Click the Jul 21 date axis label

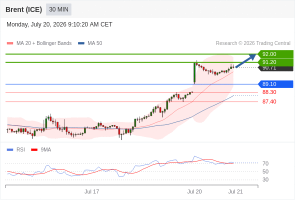coord(235,191)
